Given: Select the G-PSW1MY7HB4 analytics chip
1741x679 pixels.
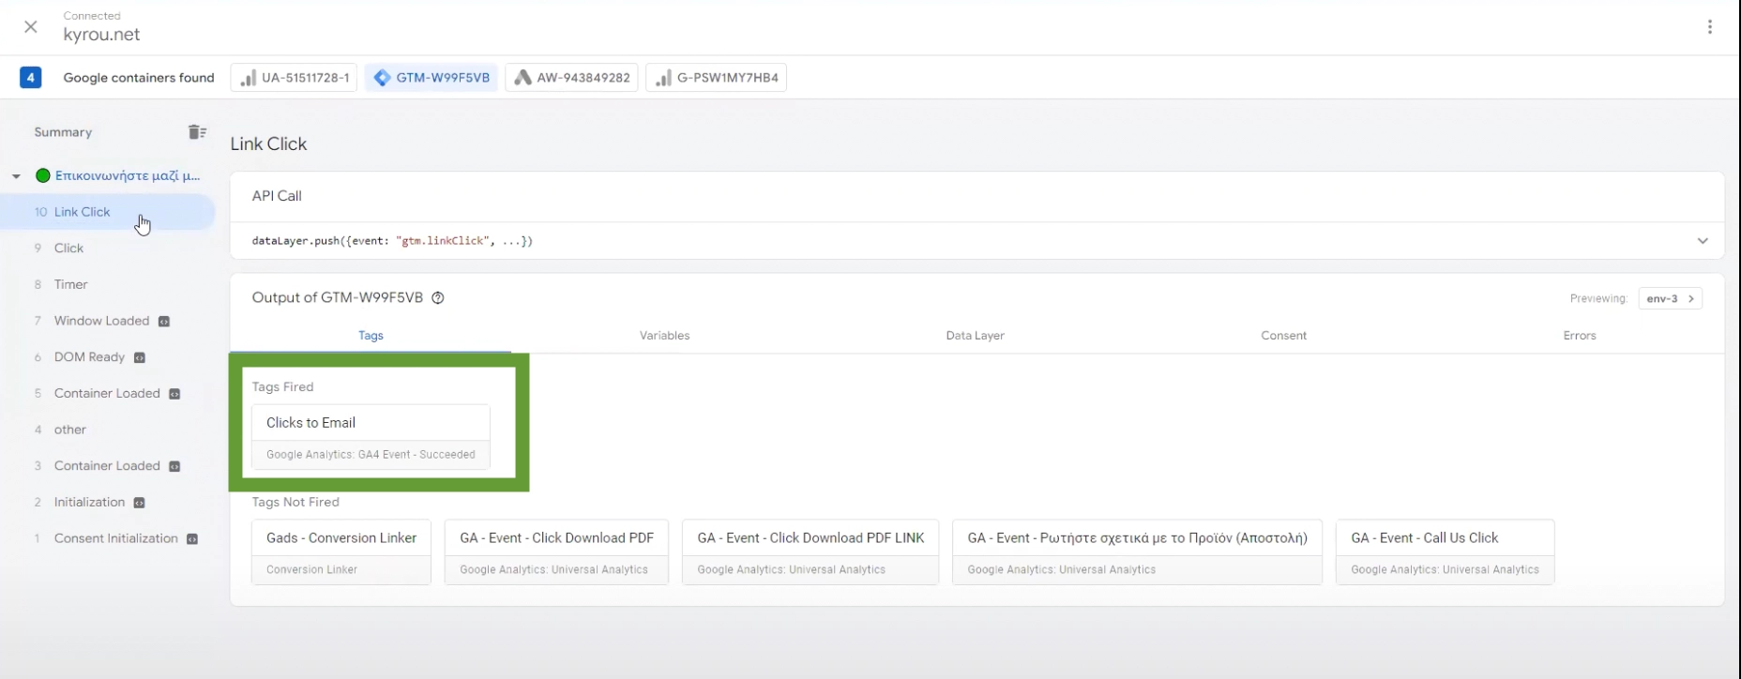Looking at the screenshot, I should [717, 78].
